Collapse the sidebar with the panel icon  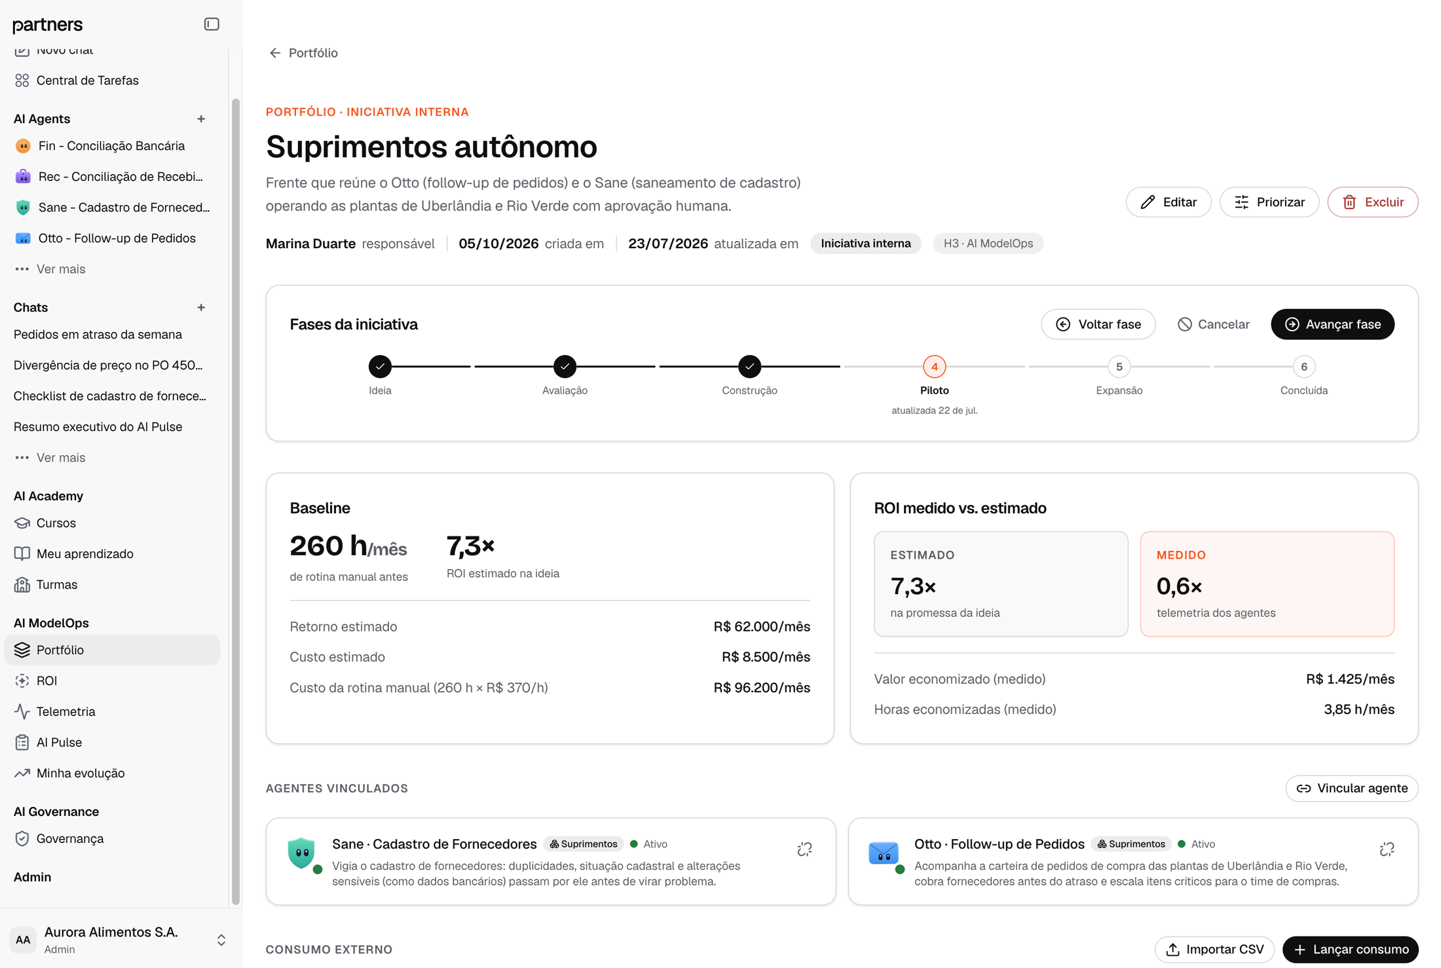tap(211, 24)
